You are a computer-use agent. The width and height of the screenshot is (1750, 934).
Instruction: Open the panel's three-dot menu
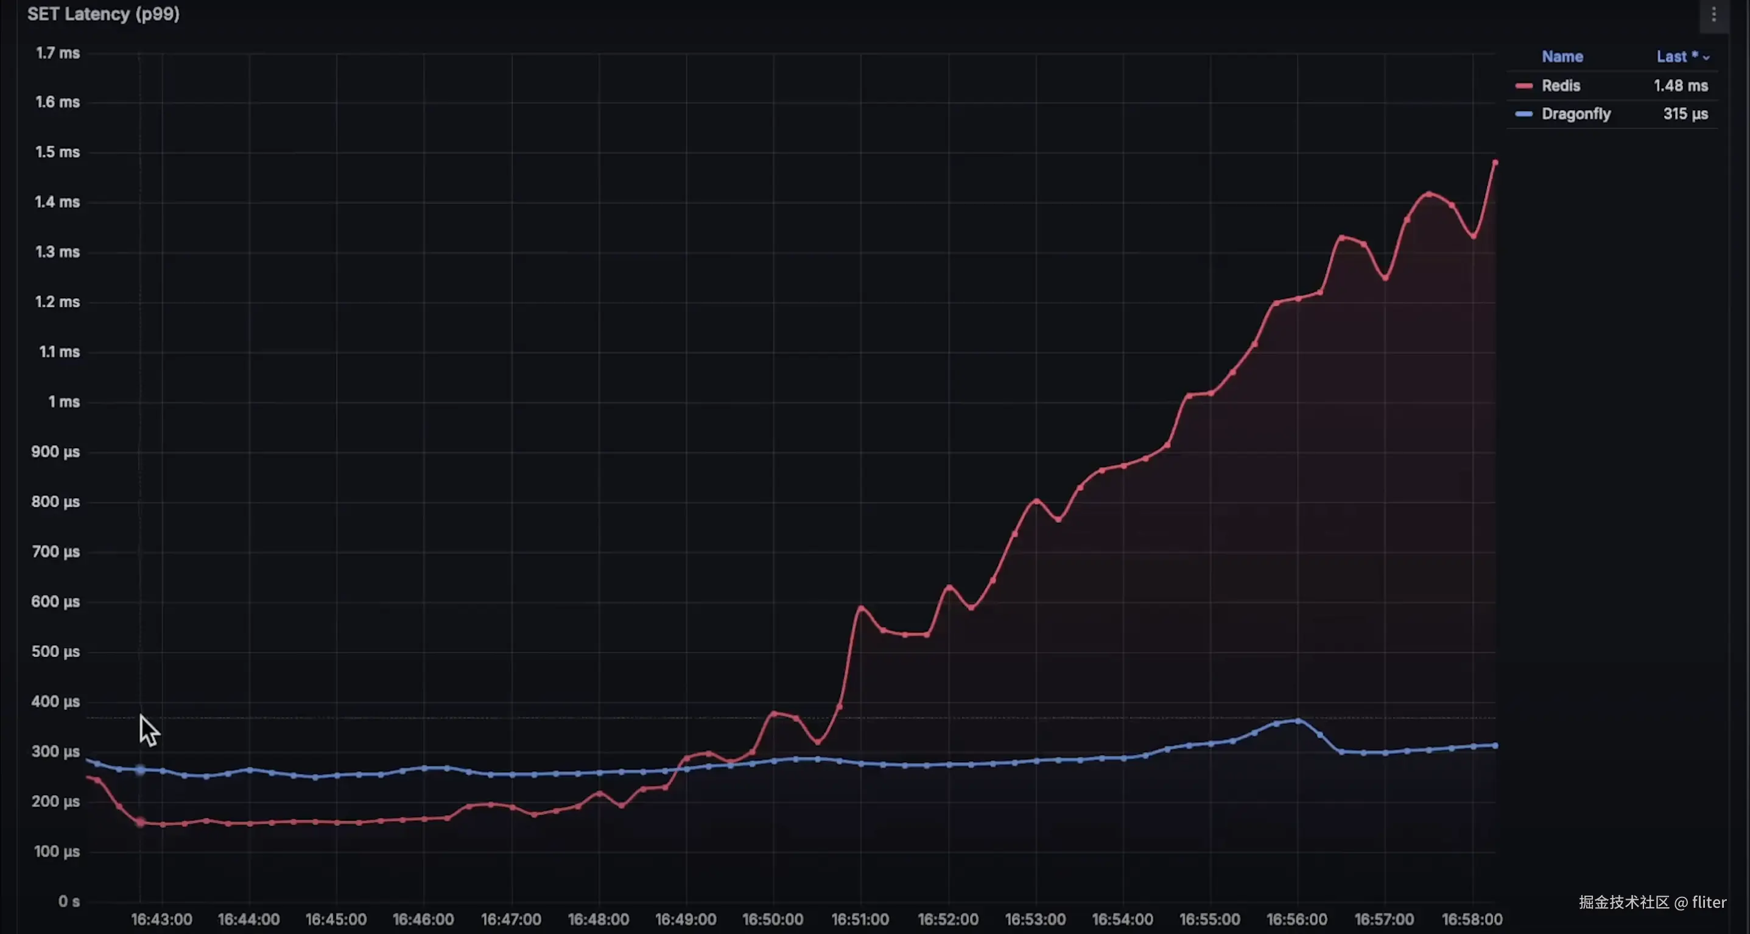[1713, 14]
